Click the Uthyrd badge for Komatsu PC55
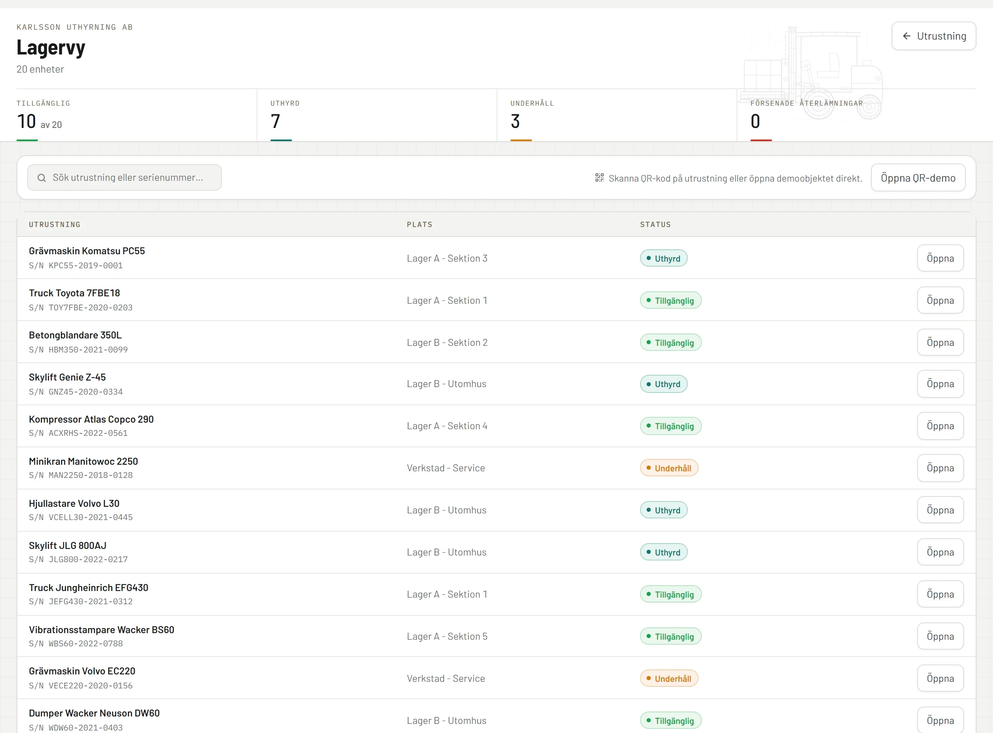Image resolution: width=993 pixels, height=733 pixels. pyautogui.click(x=664, y=258)
